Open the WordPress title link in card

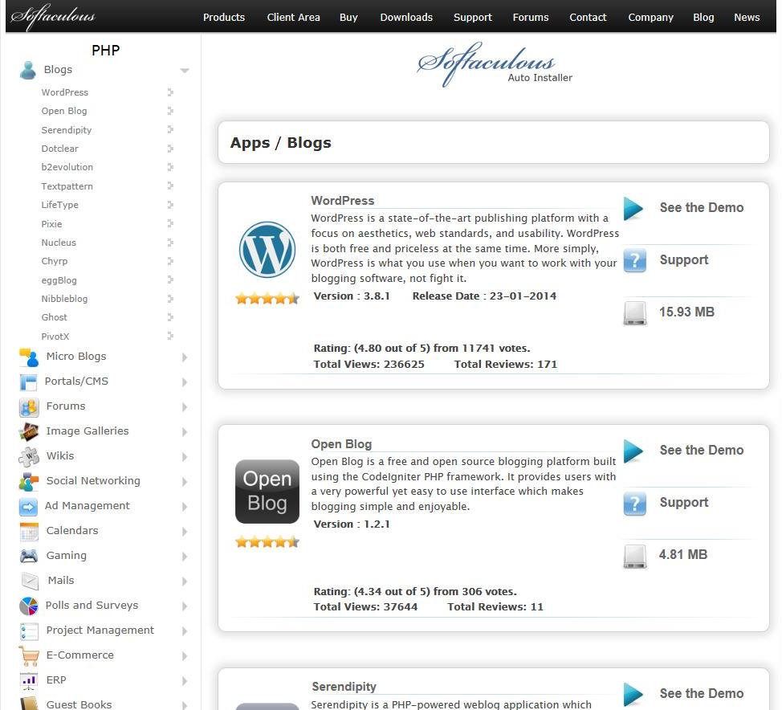[342, 201]
